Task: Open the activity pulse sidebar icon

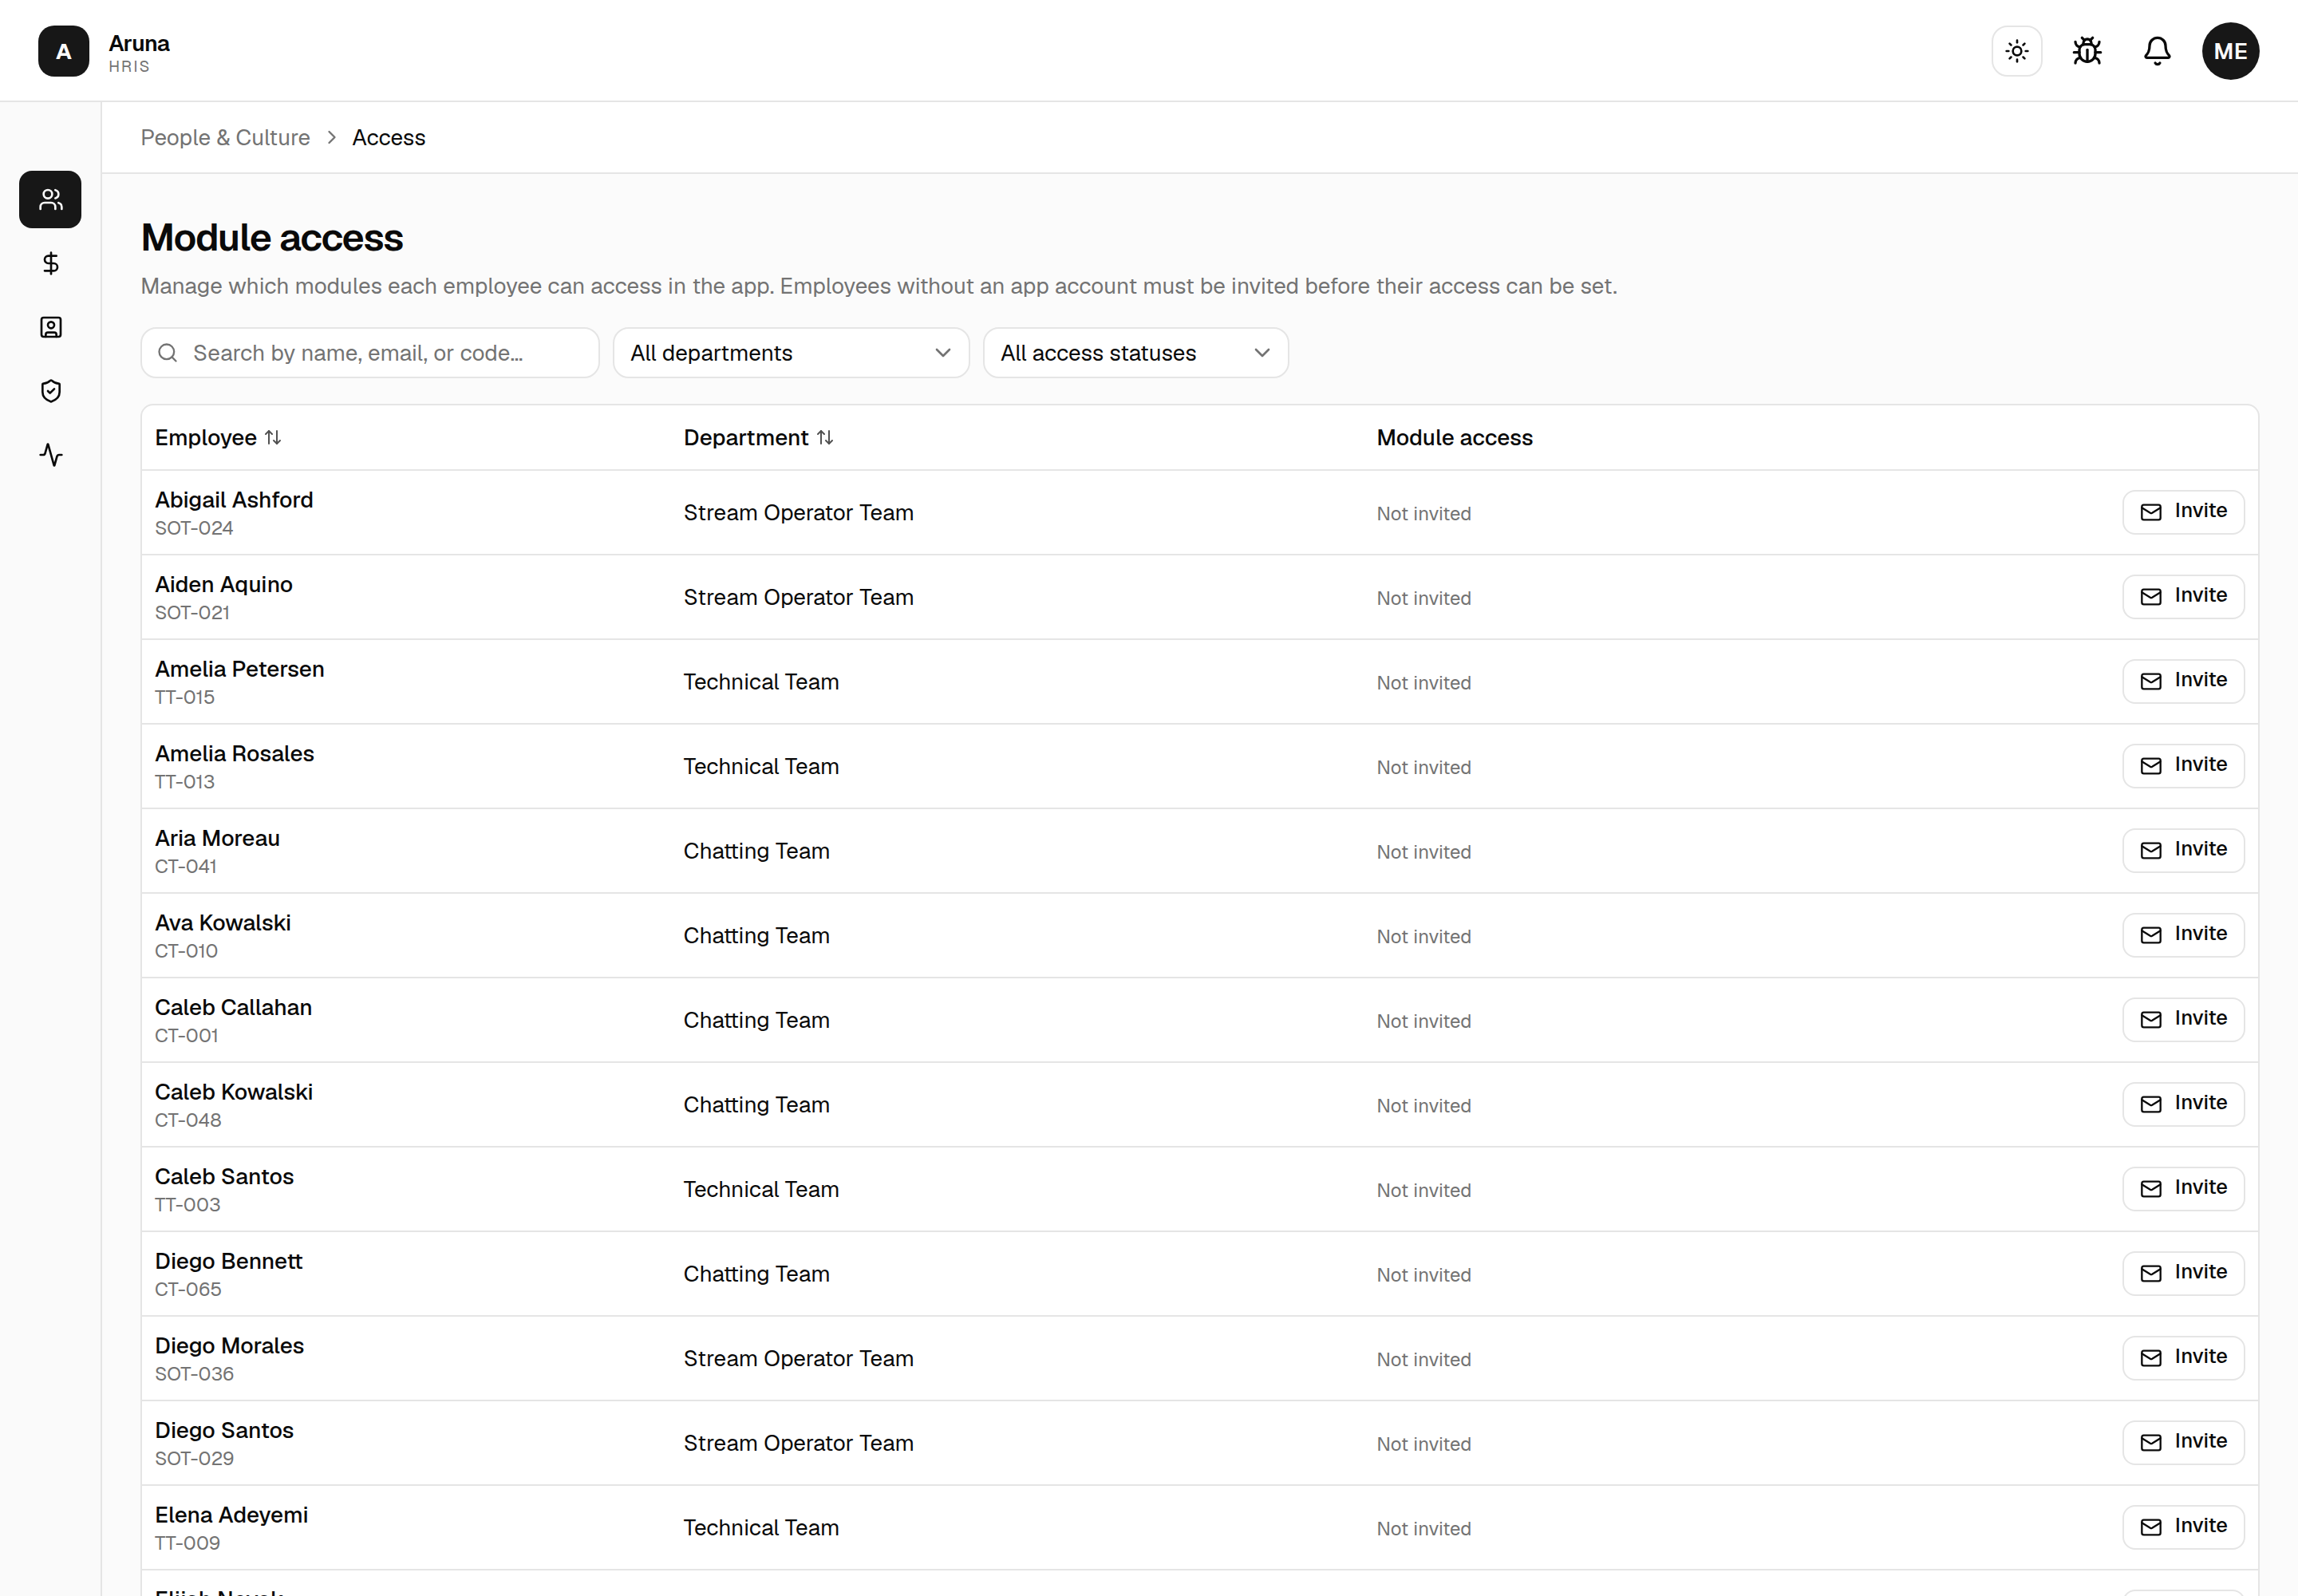Action: 50,455
